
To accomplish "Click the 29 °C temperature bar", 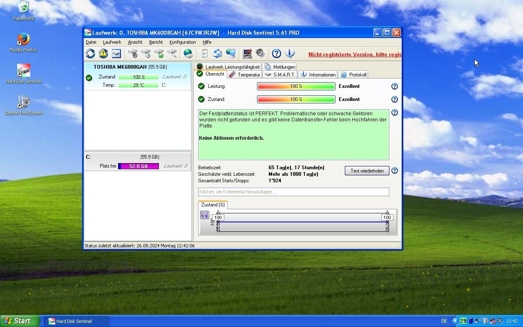I will click(139, 85).
